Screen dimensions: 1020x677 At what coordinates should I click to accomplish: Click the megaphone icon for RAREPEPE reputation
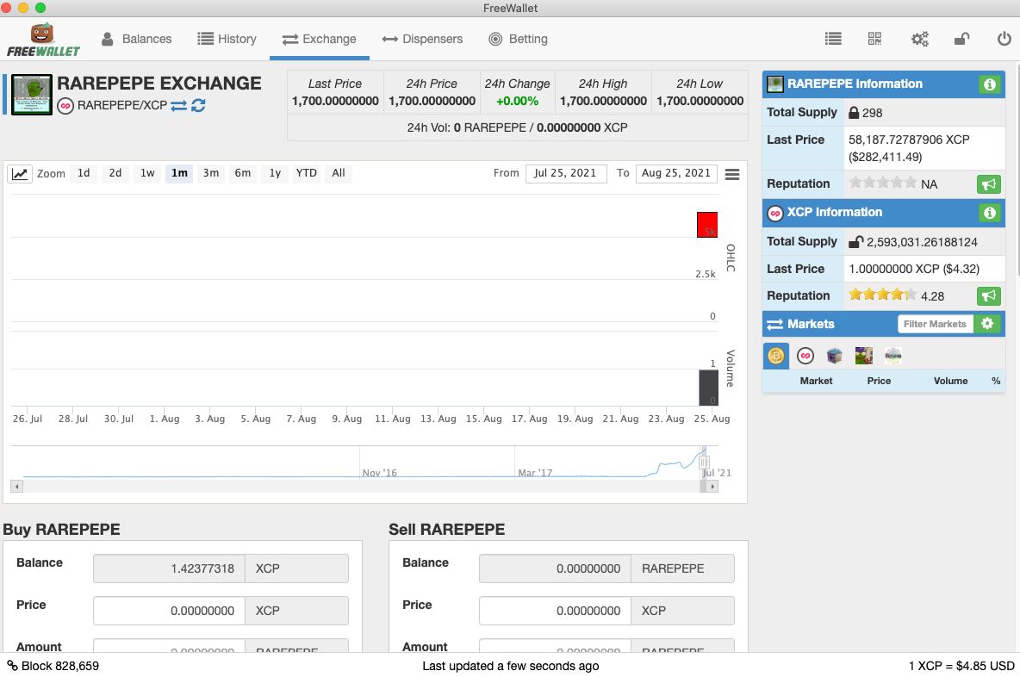tap(989, 184)
